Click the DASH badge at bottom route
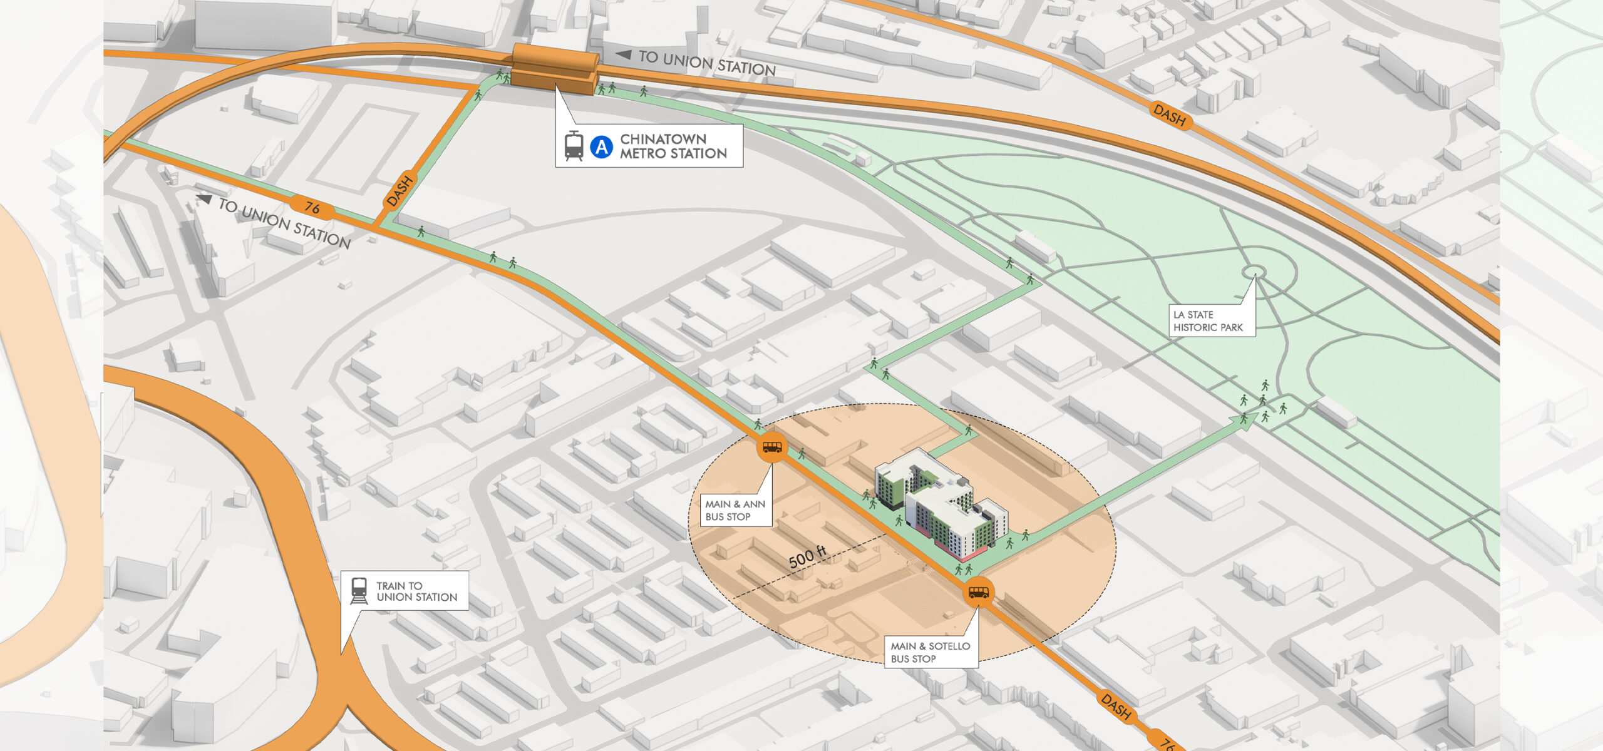 (x=1116, y=706)
